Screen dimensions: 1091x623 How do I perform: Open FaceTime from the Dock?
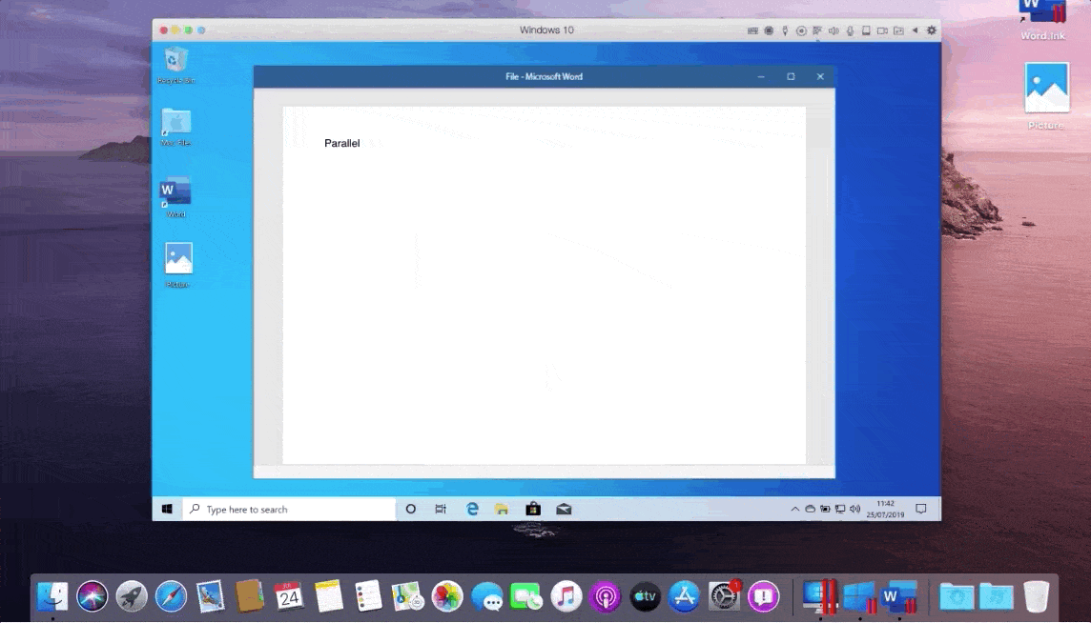point(526,596)
